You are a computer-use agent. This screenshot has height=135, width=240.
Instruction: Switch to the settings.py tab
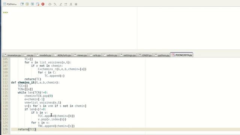pyautogui.click(x=127, y=55)
